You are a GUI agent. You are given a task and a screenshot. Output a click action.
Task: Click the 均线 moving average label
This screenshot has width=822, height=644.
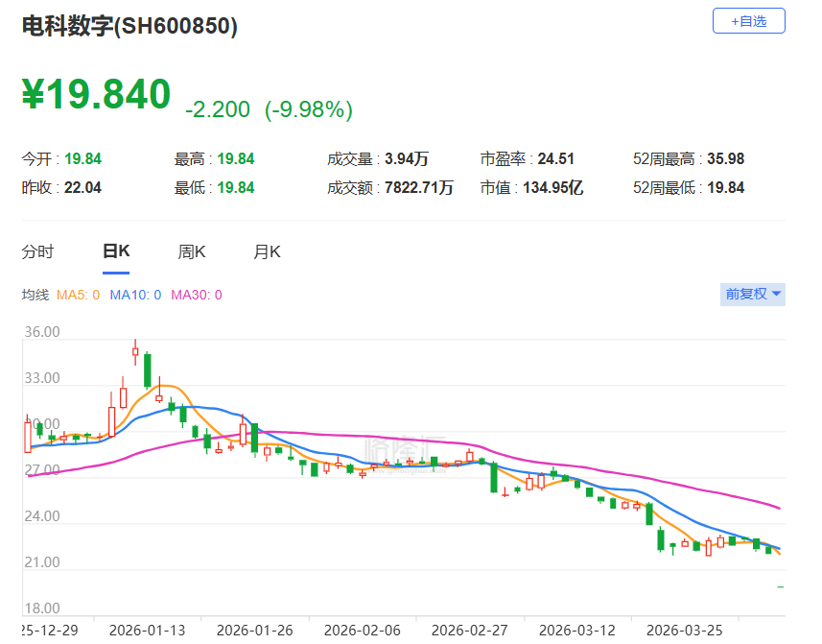(x=35, y=295)
